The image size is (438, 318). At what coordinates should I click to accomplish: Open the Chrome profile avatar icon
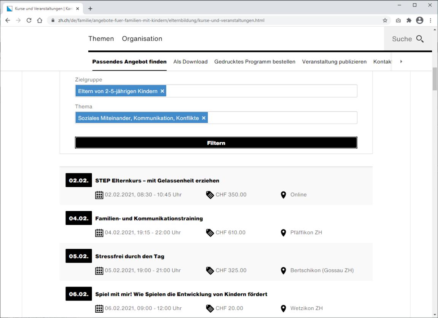point(420,20)
